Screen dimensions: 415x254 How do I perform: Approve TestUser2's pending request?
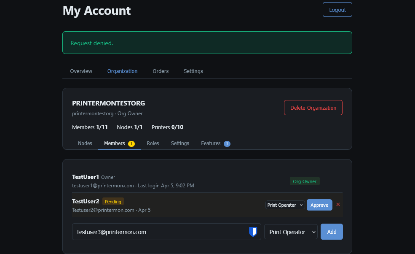pyautogui.click(x=319, y=205)
